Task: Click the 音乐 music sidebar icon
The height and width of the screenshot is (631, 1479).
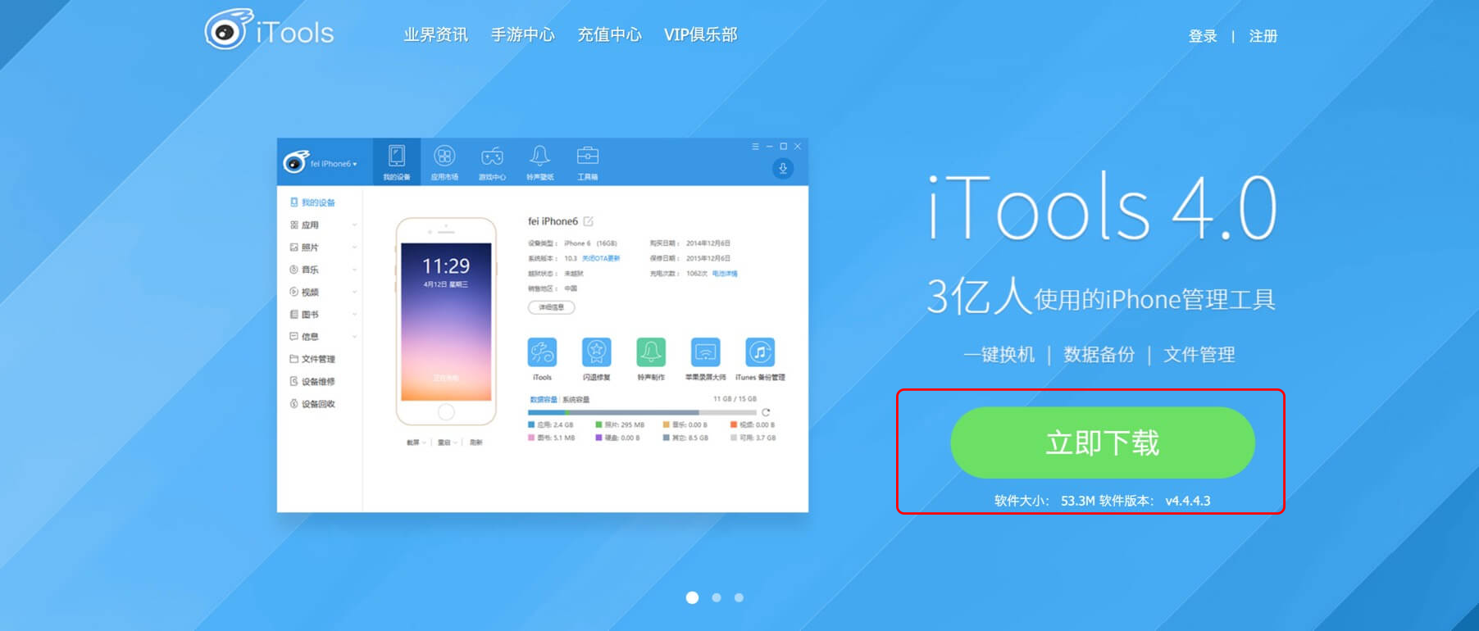Action: [x=294, y=270]
